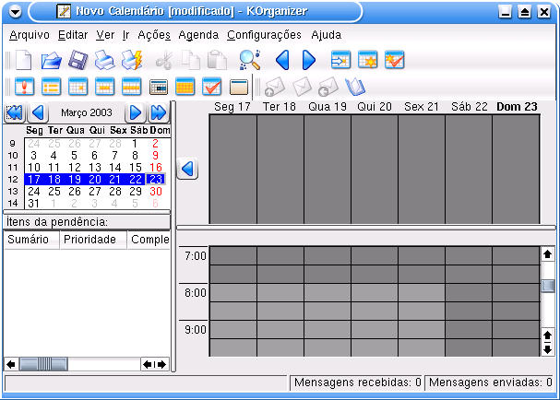Open print preview with lightning printer icon

(x=132, y=60)
